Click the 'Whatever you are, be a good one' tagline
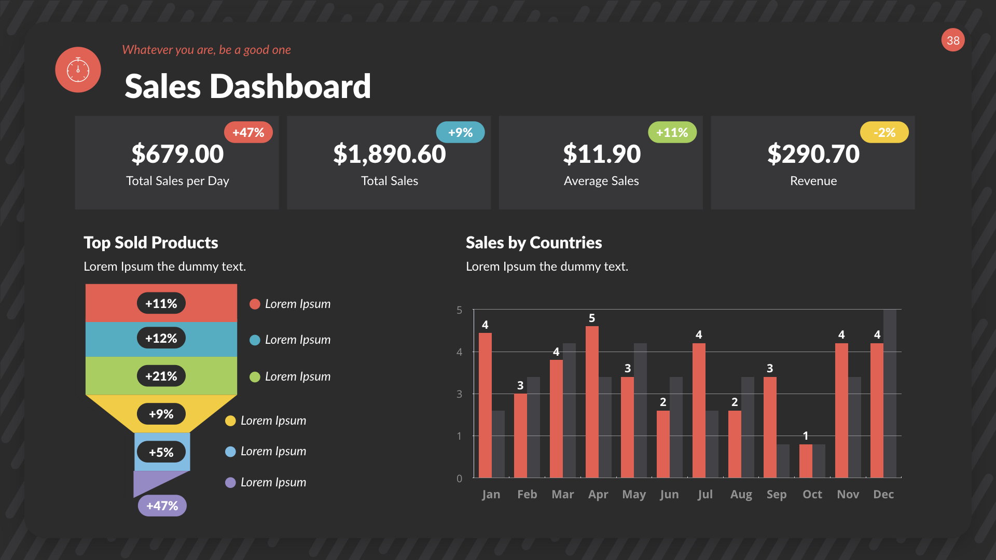This screenshot has height=560, width=996. (206, 50)
